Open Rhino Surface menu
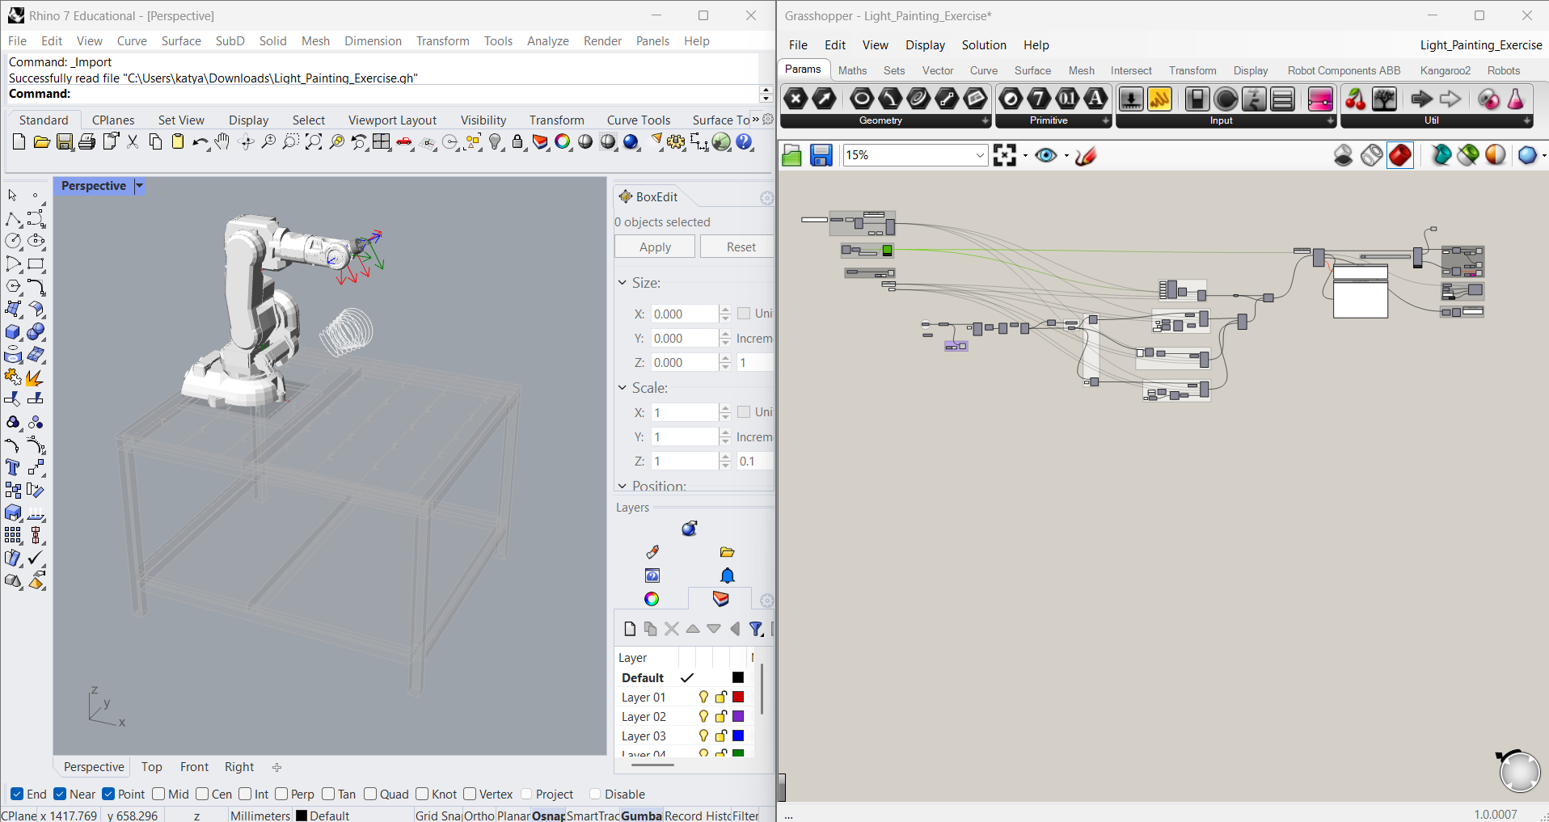The height and width of the screenshot is (822, 1549). point(181,41)
